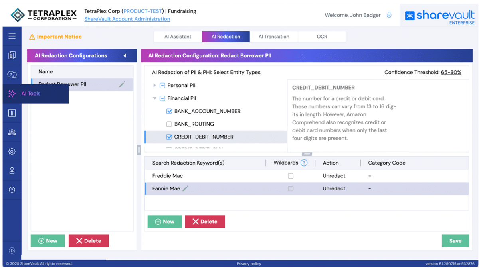
Task: Select the Fannie Mae keyword row
Action: point(307,188)
